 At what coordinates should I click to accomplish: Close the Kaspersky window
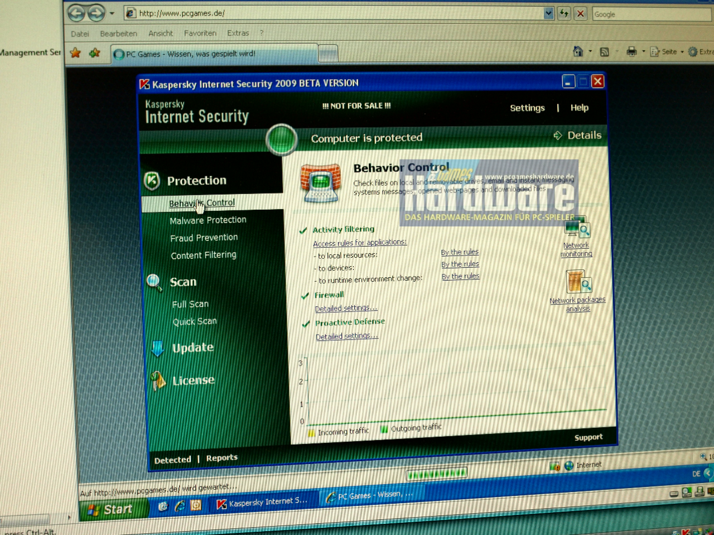point(597,81)
